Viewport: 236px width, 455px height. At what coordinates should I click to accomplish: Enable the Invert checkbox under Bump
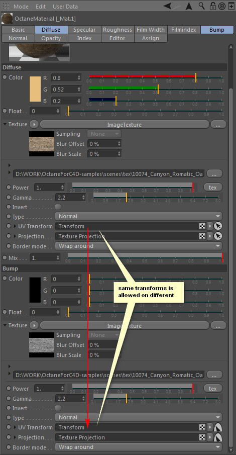point(58,408)
